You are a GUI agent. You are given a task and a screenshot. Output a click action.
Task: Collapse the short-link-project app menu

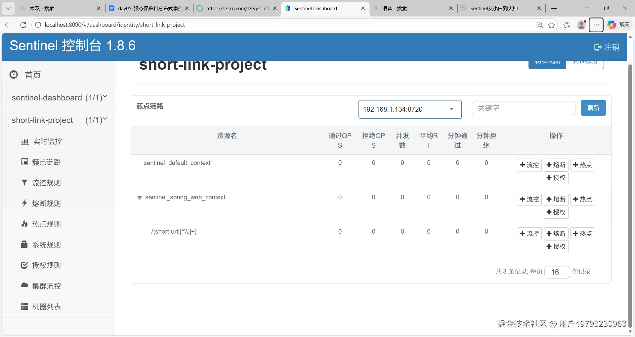[60, 120]
